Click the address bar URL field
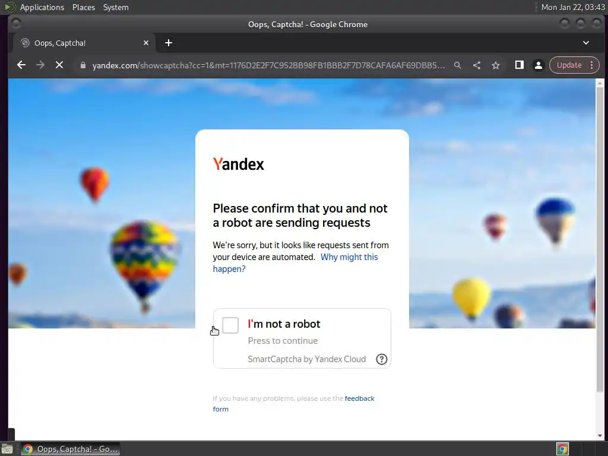 (x=269, y=65)
